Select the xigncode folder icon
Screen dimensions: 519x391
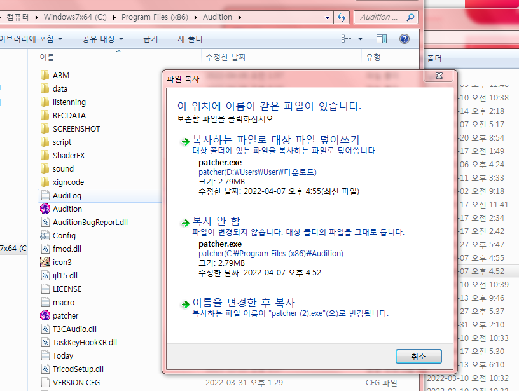coord(45,182)
